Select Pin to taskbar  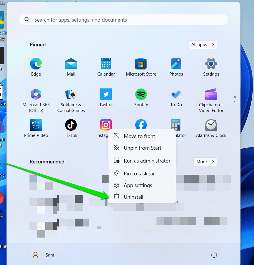tap(142, 174)
